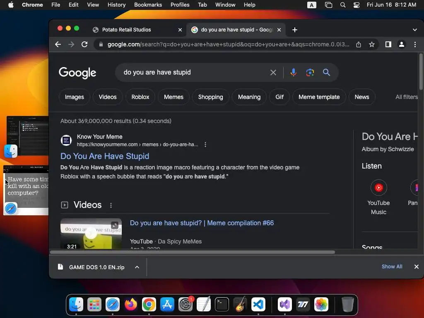Viewport: 424px width, 318px height.
Task: Open Visual Studio Code from the Dock
Action: 258,304
